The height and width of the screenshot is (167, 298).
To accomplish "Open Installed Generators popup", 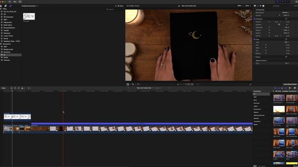I will click(29, 6).
